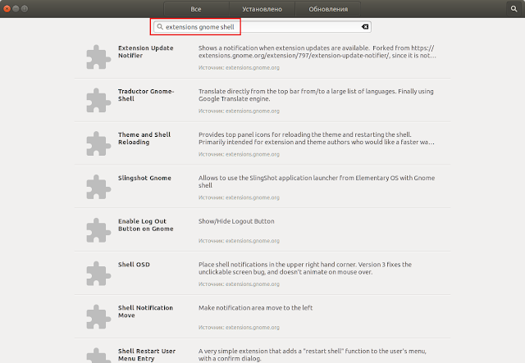525x363 pixels.
Task: Select the Slingshot Gnome title
Action: [144, 178]
